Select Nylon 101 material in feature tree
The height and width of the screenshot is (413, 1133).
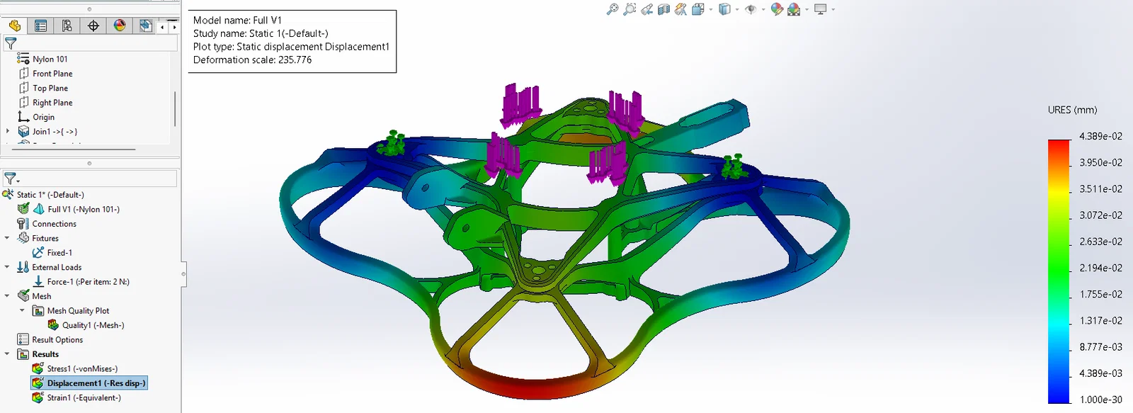click(x=50, y=59)
